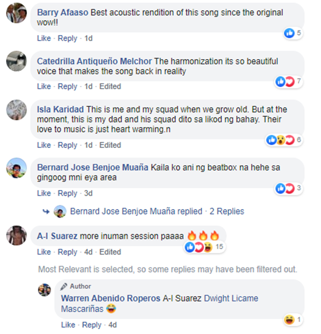This screenshot has height=334, width=321.
Task: Open Warren Abenido Roperos's profile name
Action: (x=110, y=298)
